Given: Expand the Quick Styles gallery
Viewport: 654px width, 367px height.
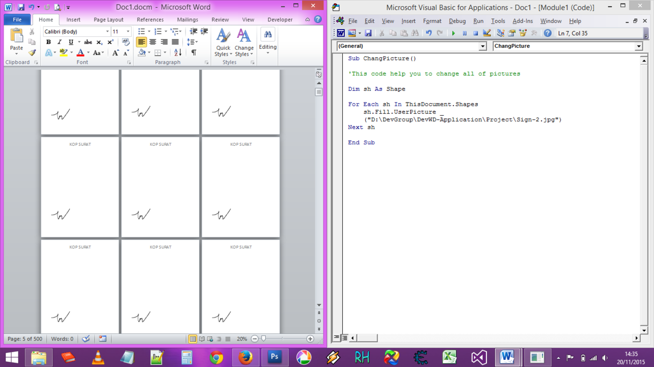Looking at the screenshot, I should click(223, 42).
